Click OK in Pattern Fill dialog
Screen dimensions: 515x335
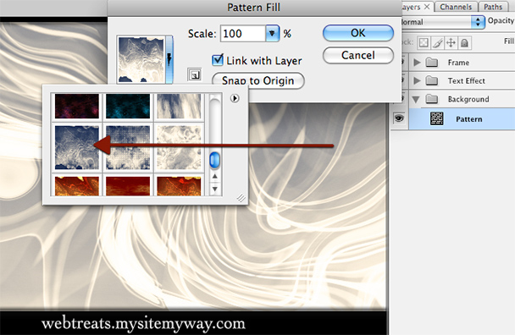[358, 33]
